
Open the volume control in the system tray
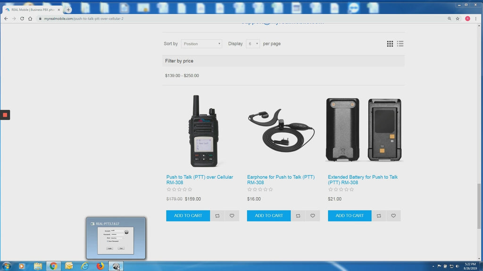click(x=458, y=266)
